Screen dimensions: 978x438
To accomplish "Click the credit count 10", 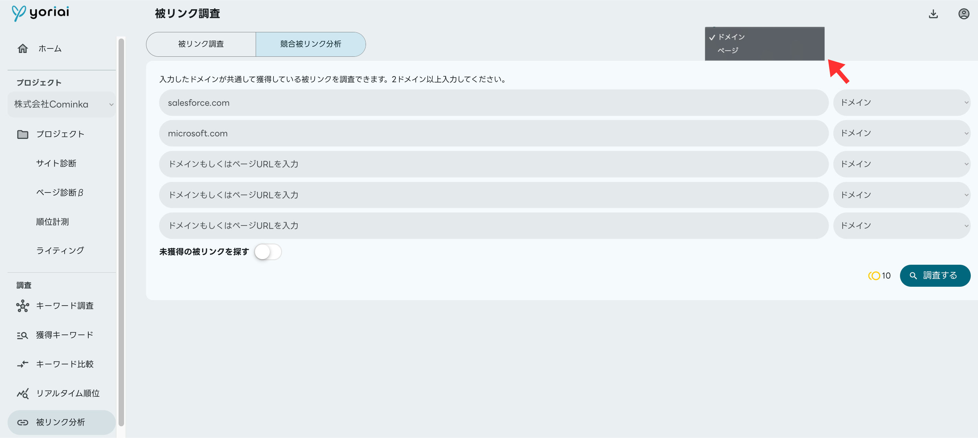I will click(x=886, y=276).
